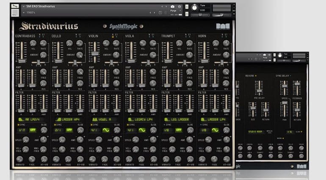Toggle the REVERB on/off LED
The image size is (326, 180).
(256, 76)
